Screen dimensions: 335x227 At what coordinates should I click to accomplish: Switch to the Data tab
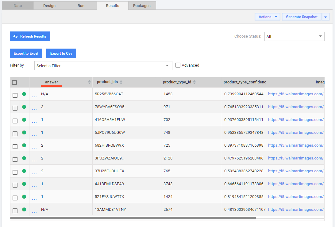pos(18,6)
